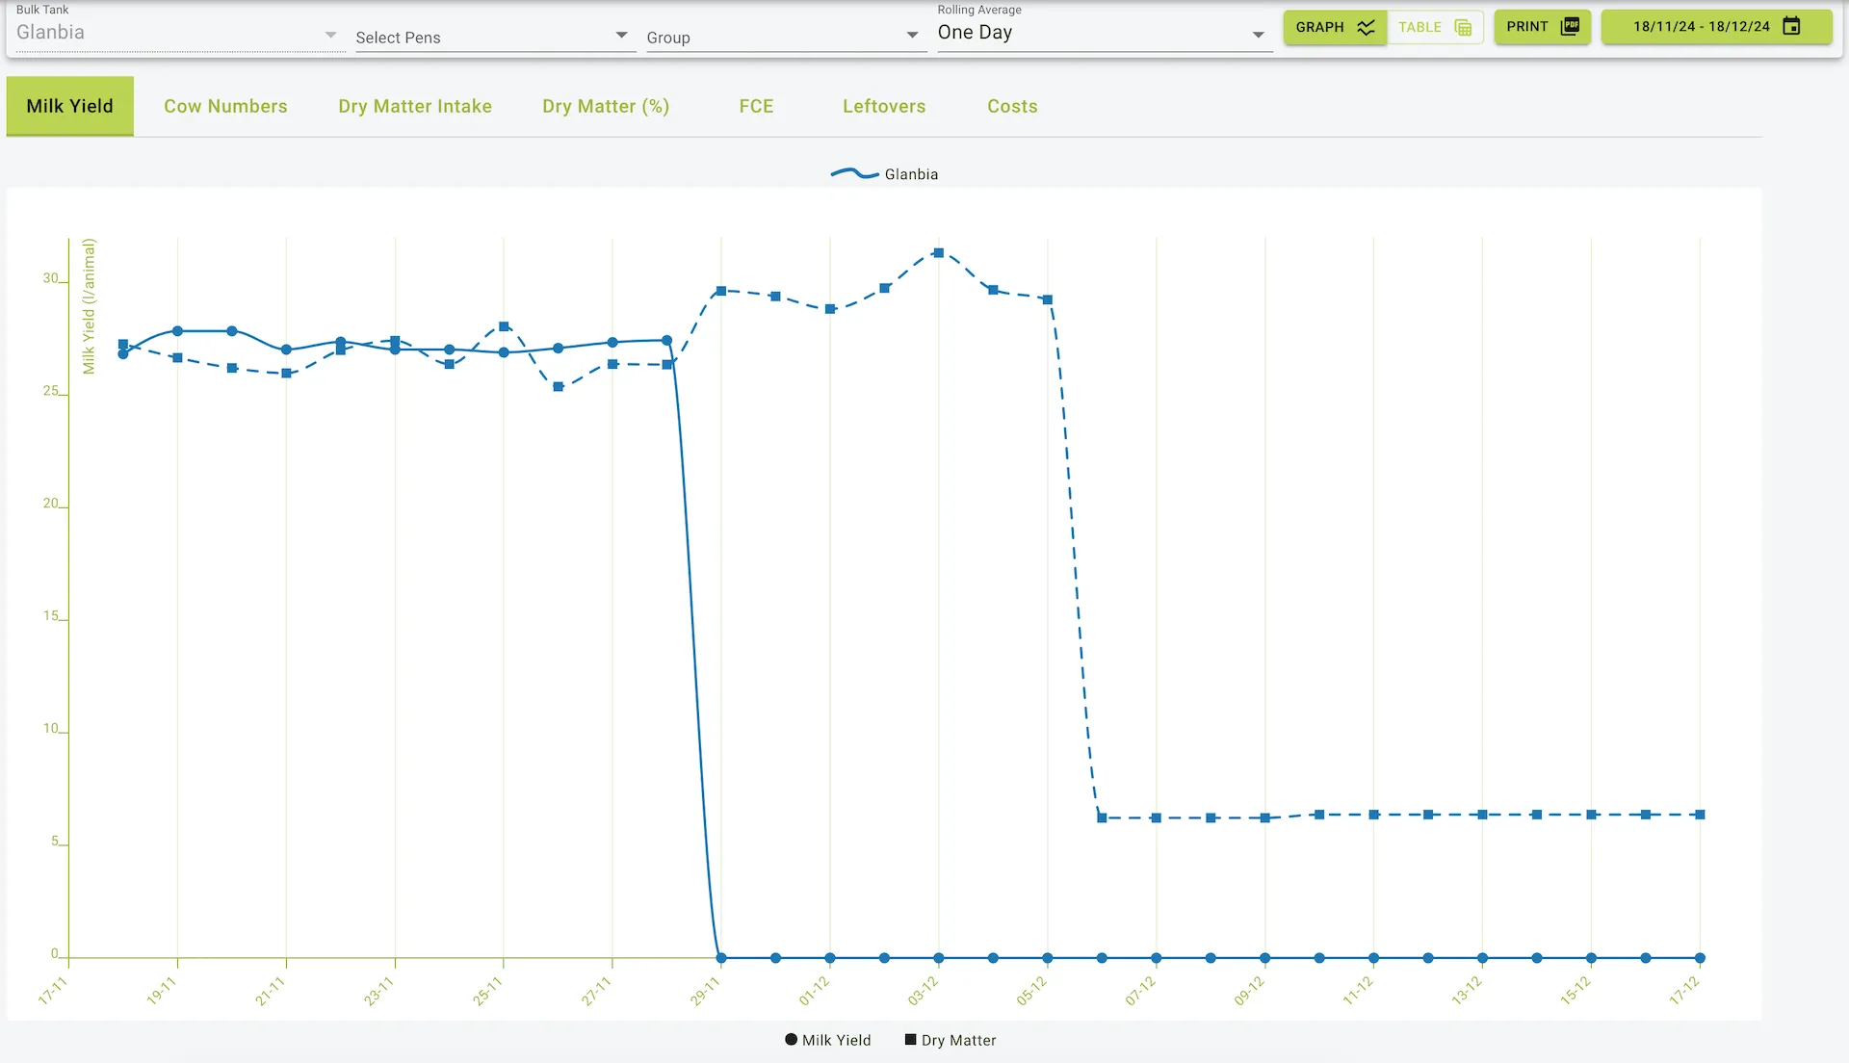Switch to the Costs tab

point(1012,106)
